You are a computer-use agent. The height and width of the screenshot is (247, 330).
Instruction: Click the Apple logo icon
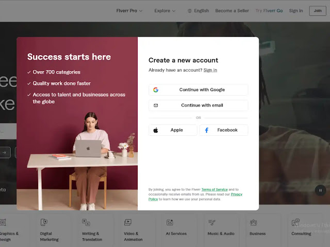[156, 130]
